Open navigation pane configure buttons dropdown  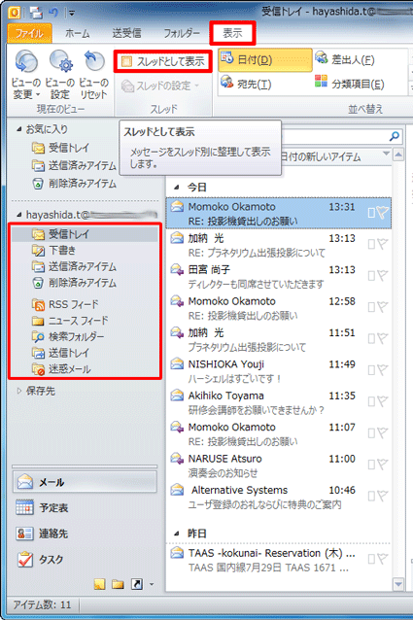(x=152, y=584)
